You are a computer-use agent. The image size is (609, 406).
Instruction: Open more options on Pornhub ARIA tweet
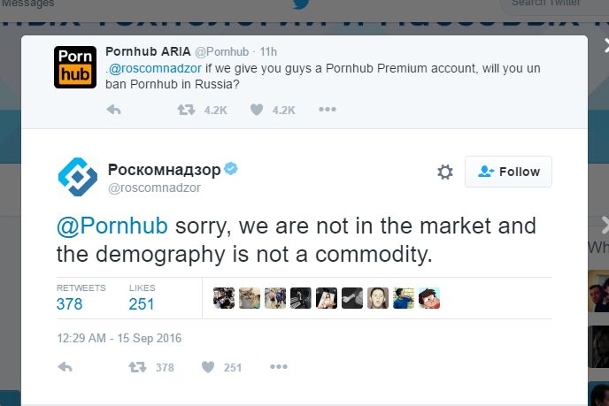[x=328, y=110]
